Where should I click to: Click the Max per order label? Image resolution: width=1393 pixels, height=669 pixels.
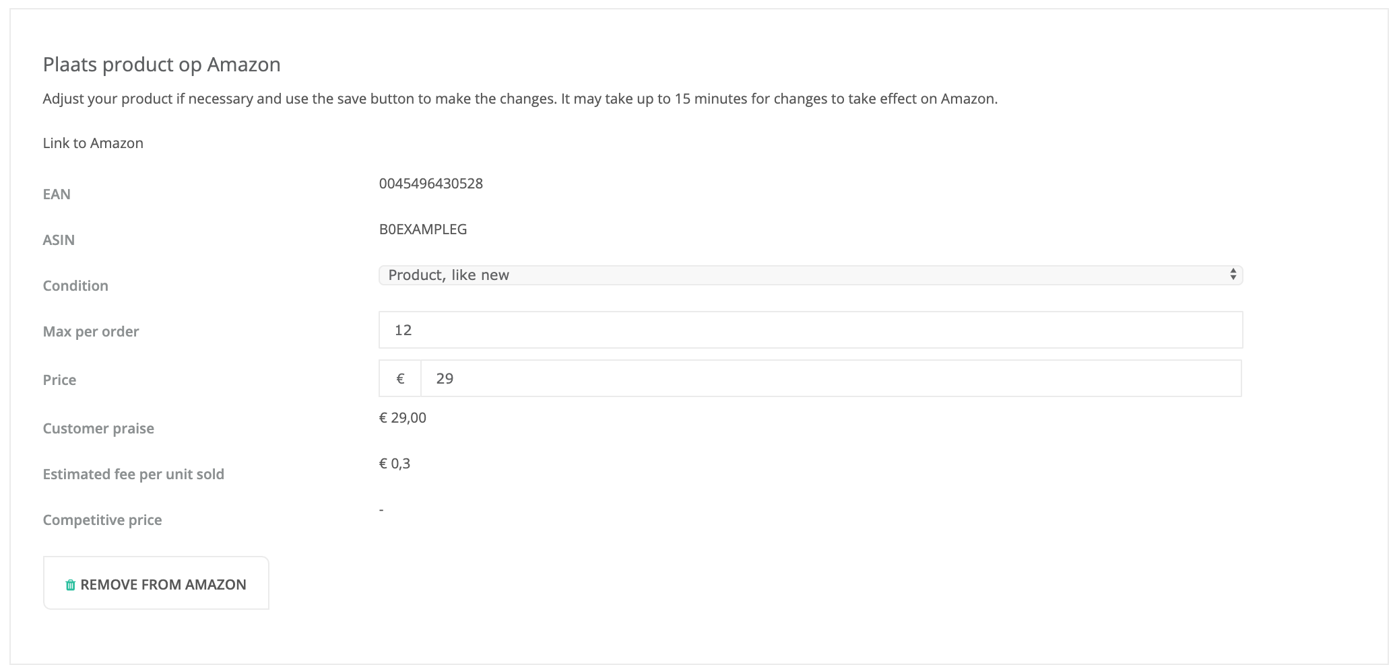pyautogui.click(x=91, y=332)
